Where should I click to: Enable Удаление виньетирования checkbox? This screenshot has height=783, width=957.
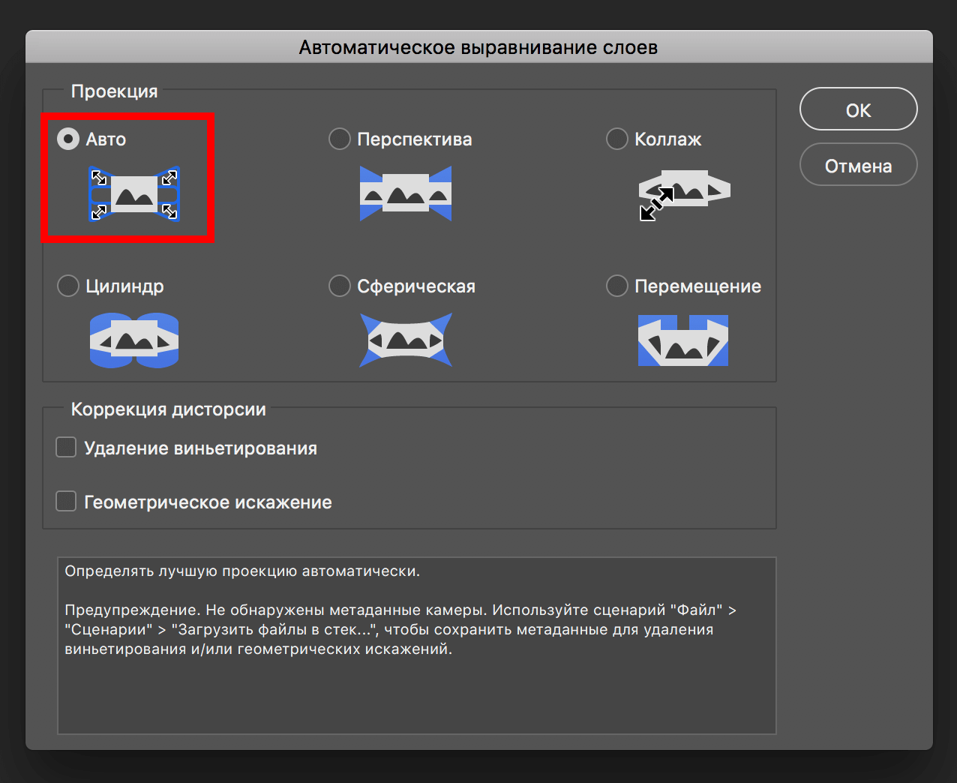pyautogui.click(x=65, y=447)
